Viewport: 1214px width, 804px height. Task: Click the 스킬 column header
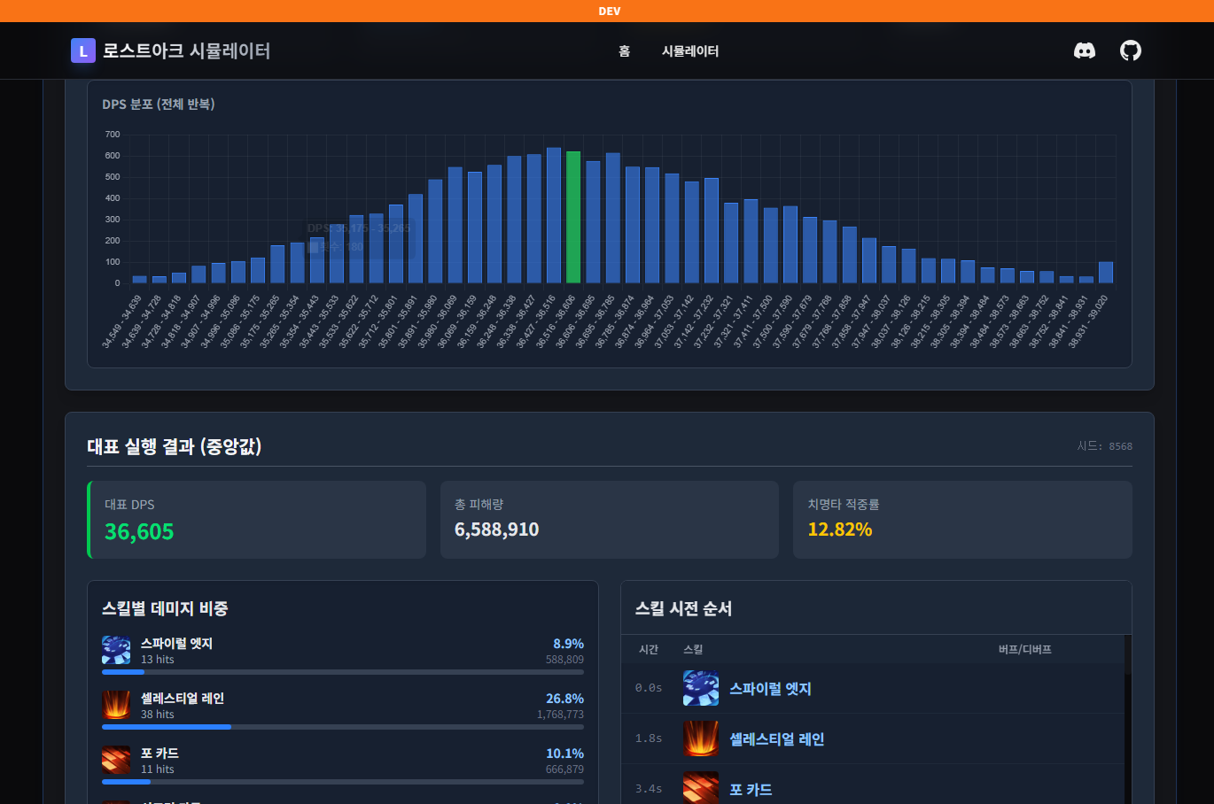pyautogui.click(x=693, y=649)
